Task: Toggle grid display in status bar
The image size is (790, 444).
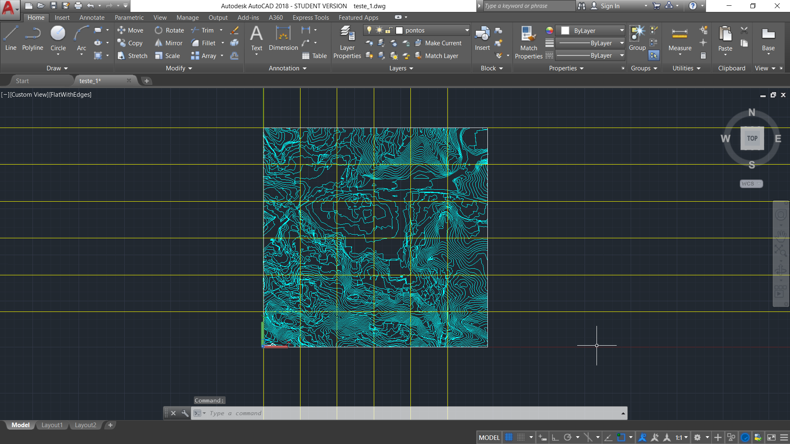Action: (509, 437)
